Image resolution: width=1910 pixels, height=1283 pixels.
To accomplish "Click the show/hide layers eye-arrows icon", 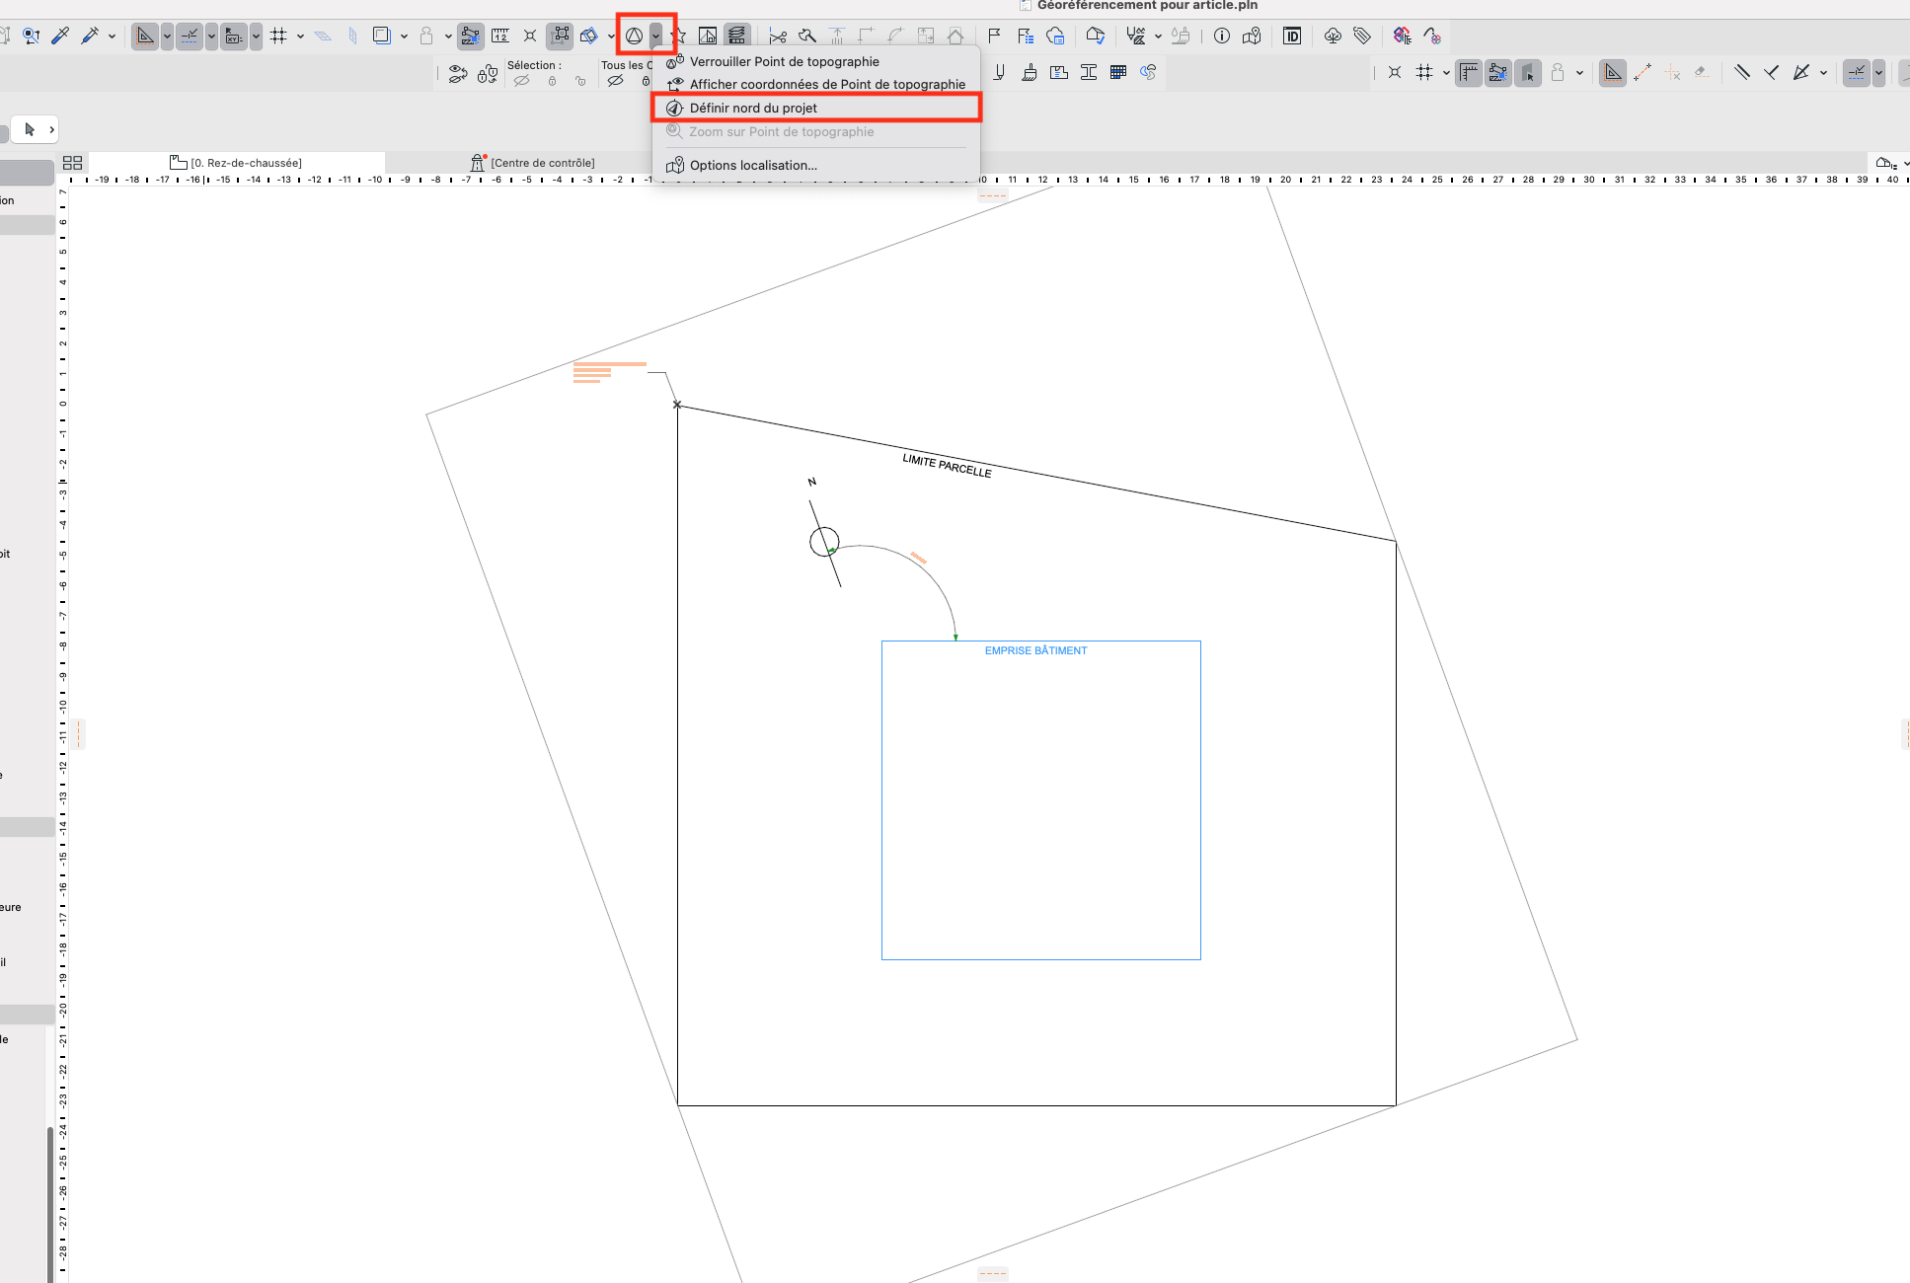I will [x=457, y=73].
